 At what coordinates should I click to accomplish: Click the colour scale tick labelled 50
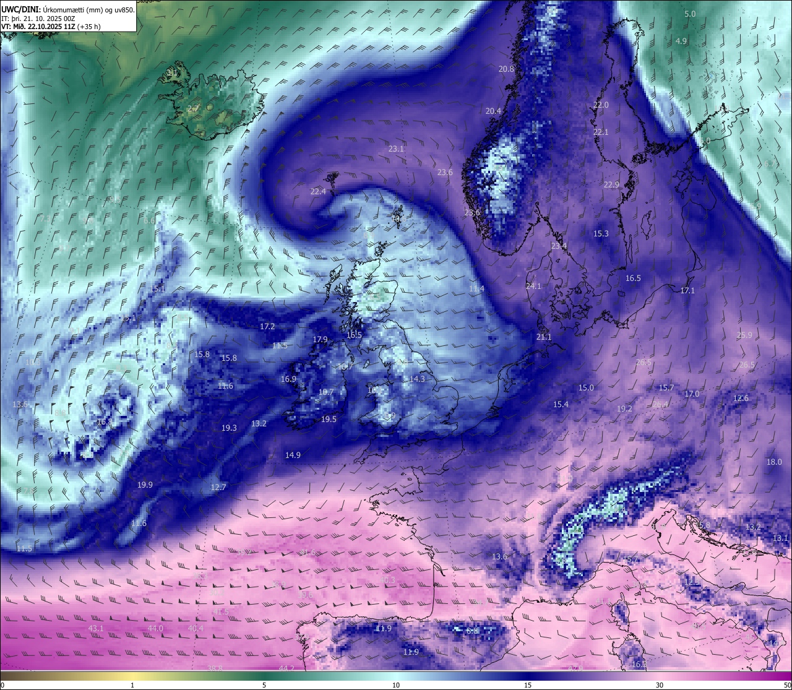(x=786, y=685)
